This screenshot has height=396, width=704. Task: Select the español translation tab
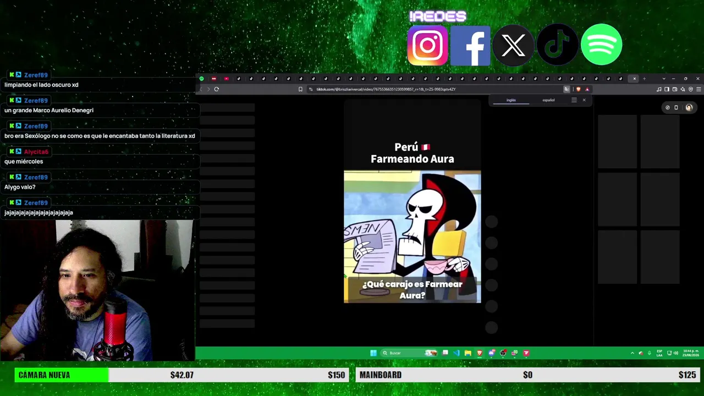click(548, 100)
